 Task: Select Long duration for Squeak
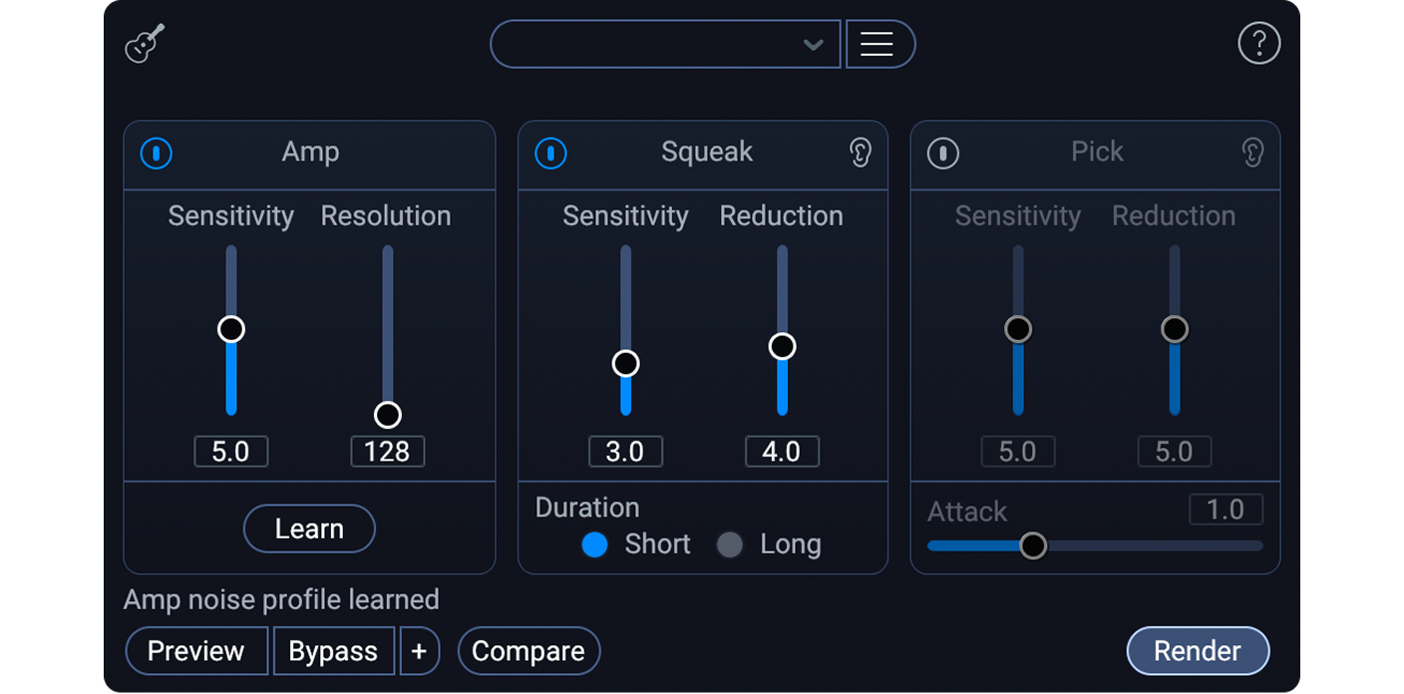tap(729, 544)
